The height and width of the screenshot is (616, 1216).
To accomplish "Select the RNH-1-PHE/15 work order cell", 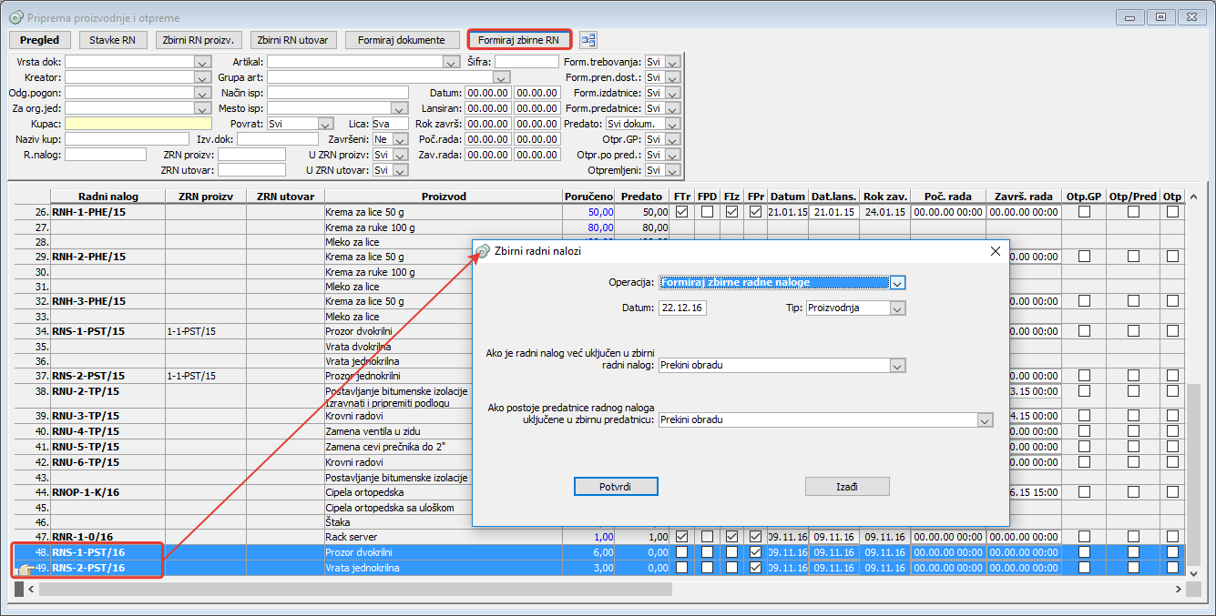I will [107, 212].
